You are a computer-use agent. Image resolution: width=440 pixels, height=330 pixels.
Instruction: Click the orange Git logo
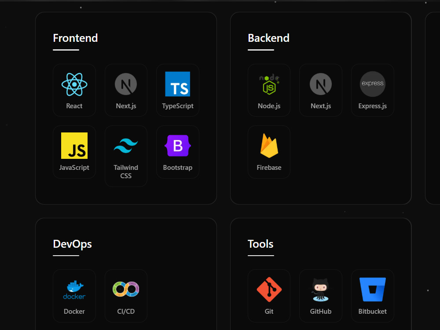point(269,290)
